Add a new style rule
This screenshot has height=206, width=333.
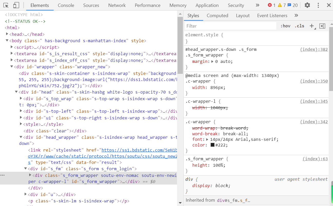click(x=312, y=26)
